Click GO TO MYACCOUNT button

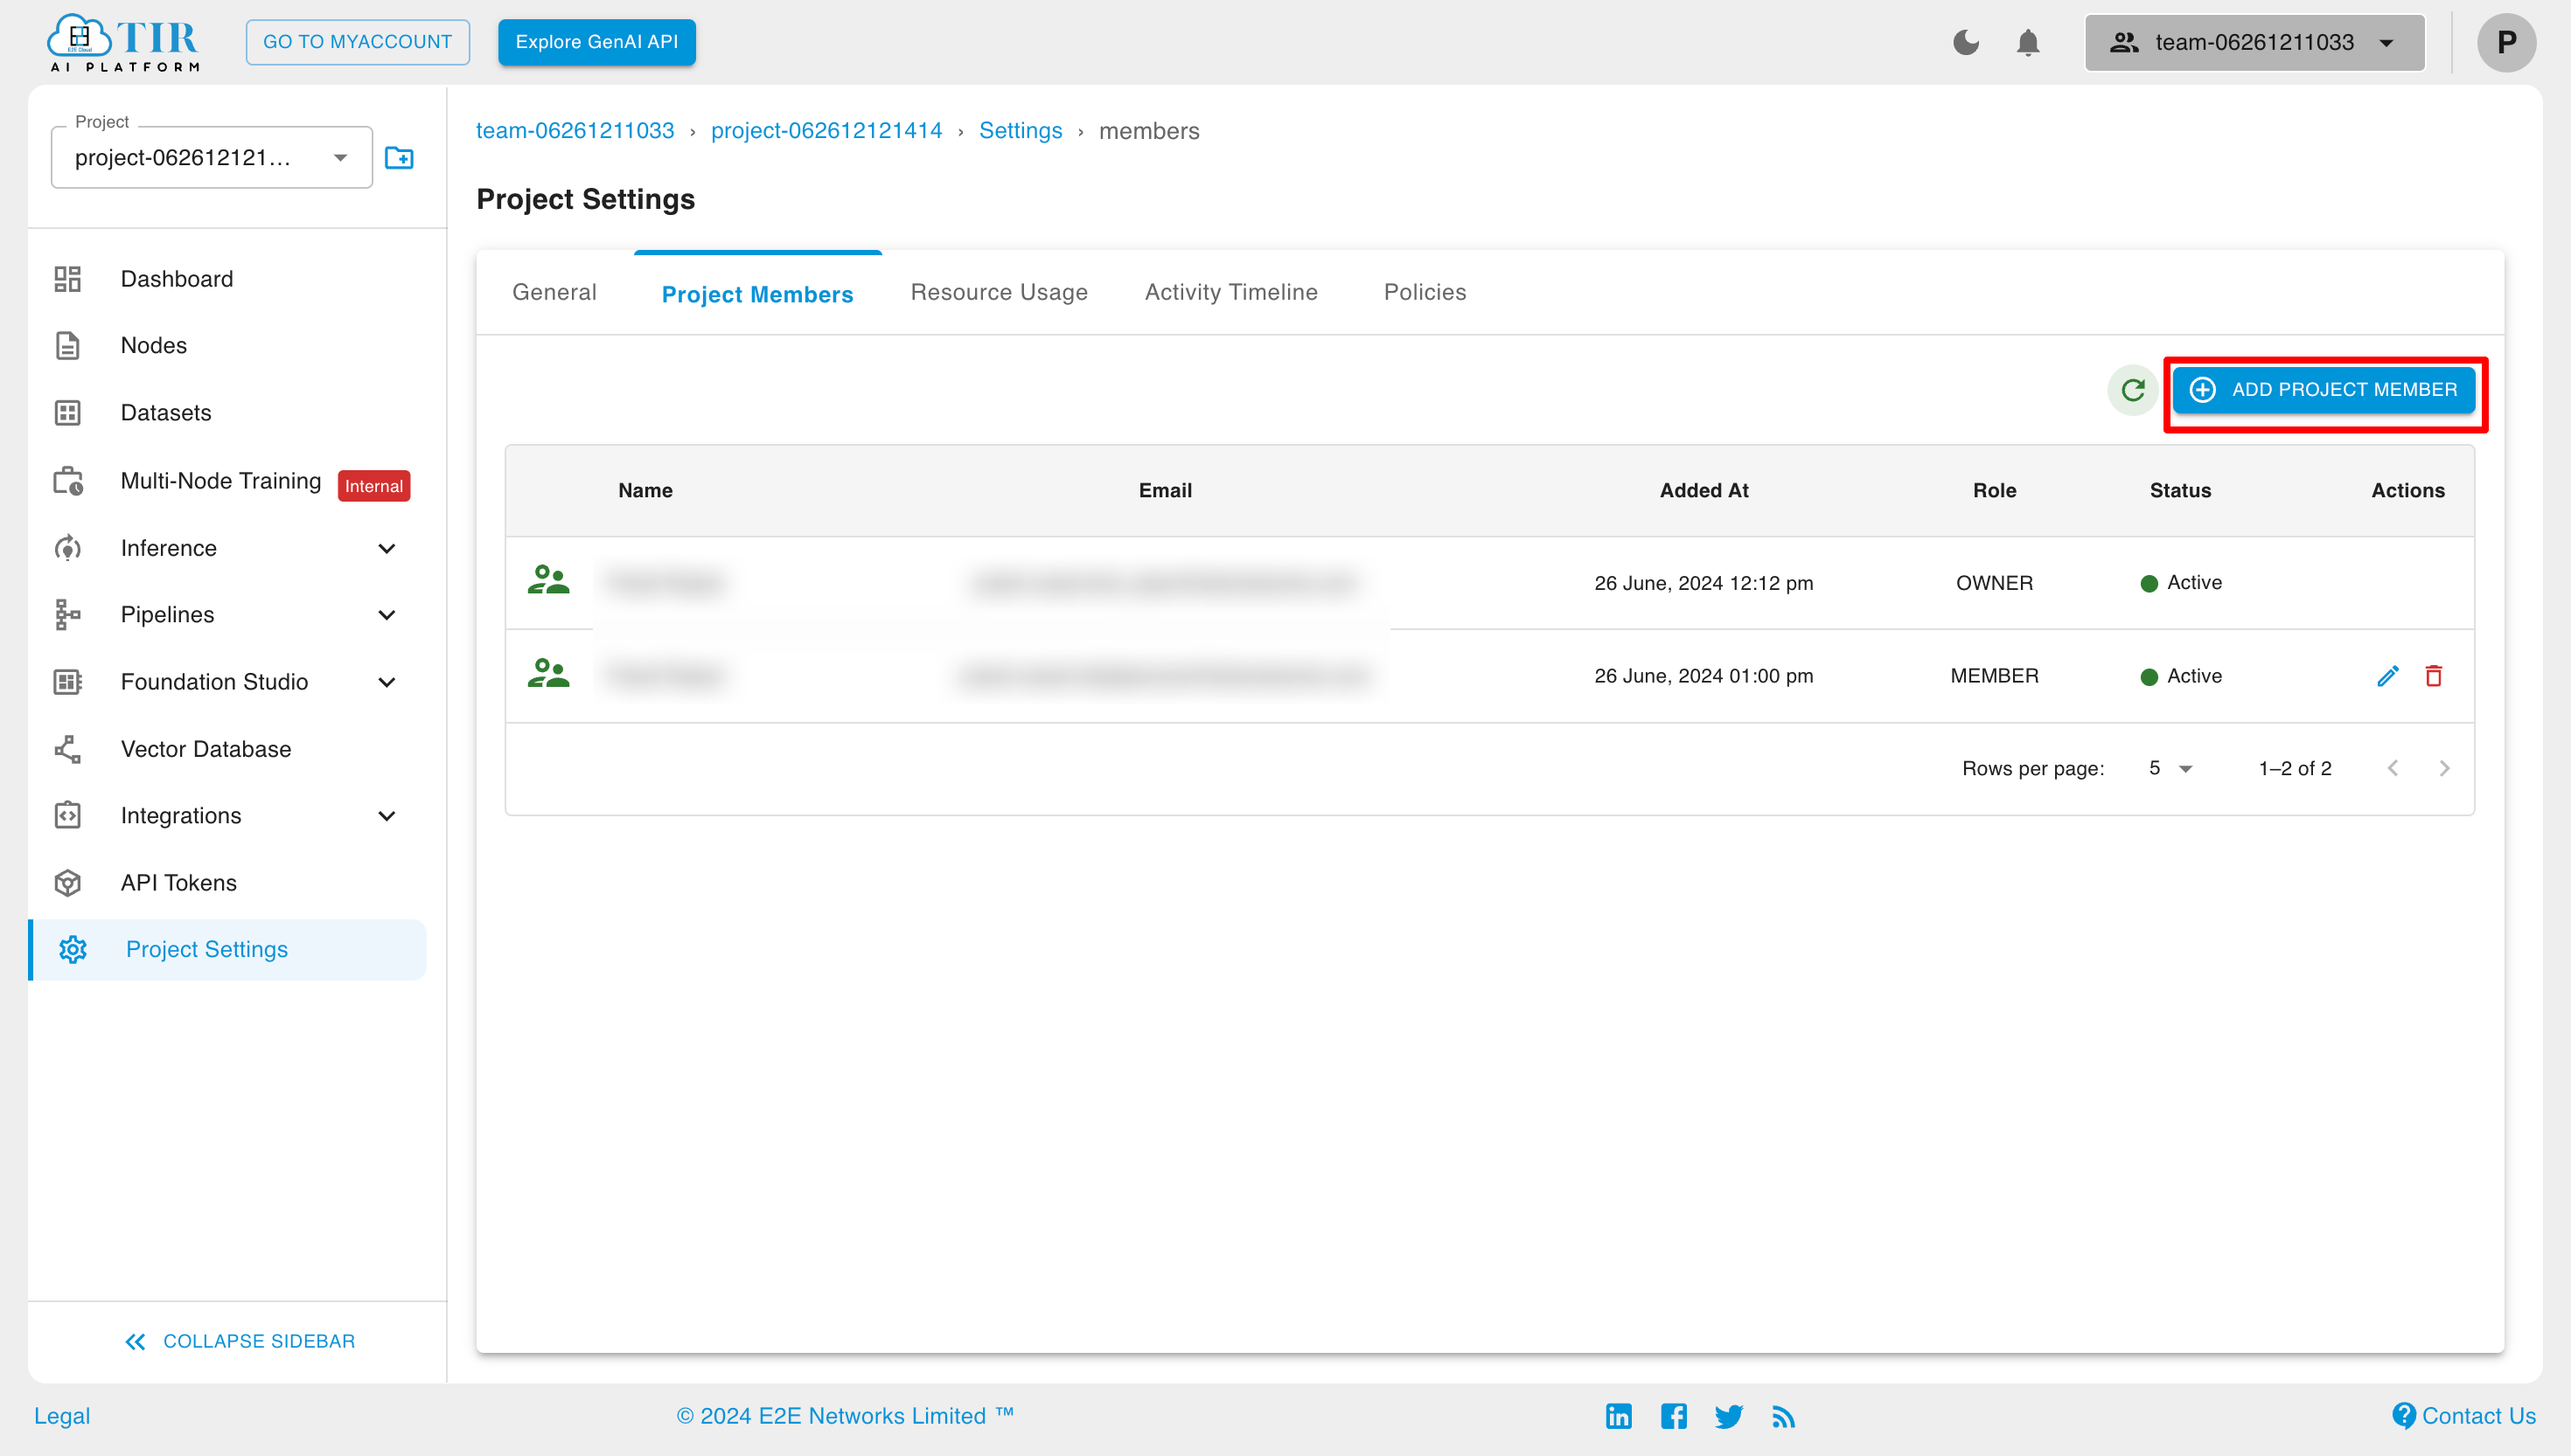point(357,42)
